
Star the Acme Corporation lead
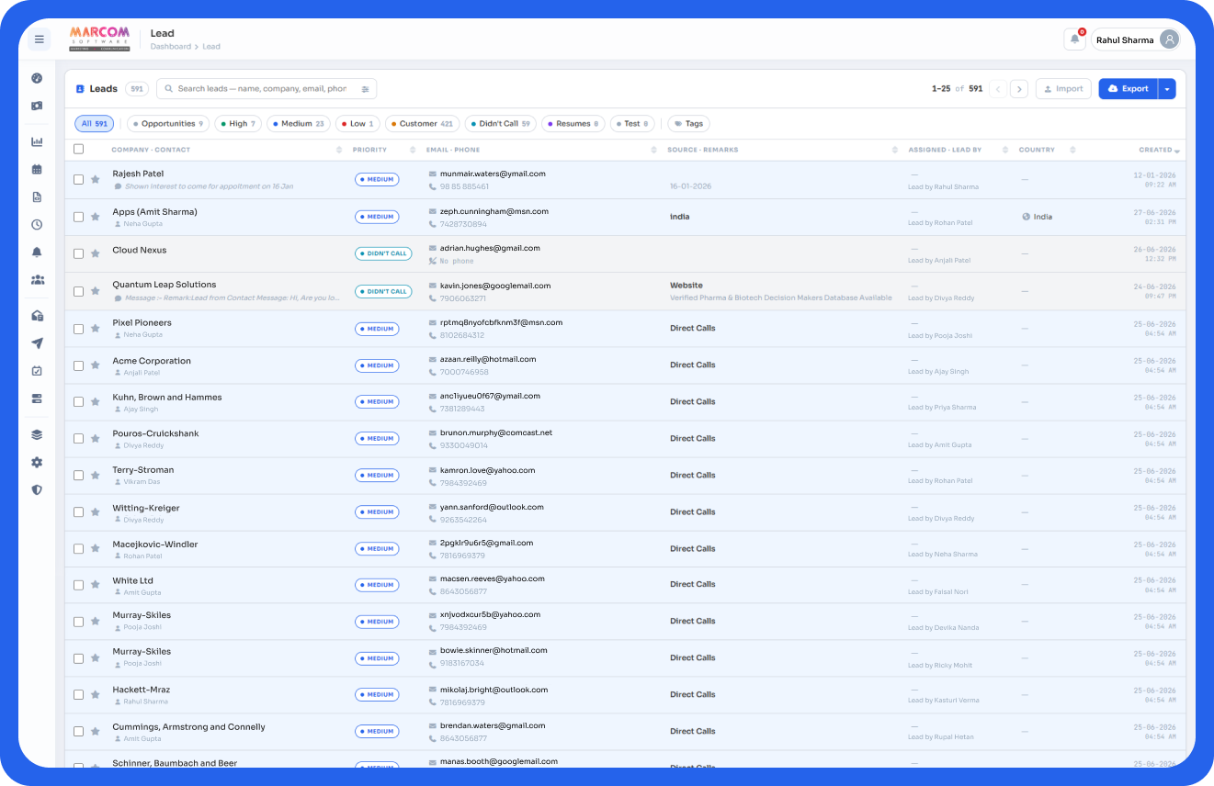click(x=95, y=365)
